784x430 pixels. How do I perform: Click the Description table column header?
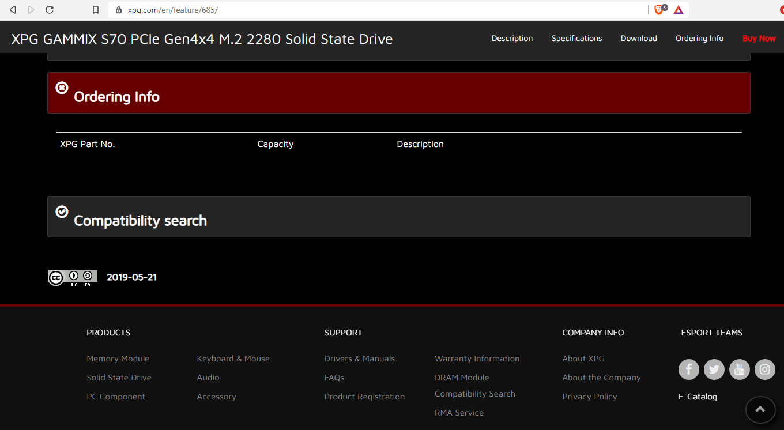point(420,144)
